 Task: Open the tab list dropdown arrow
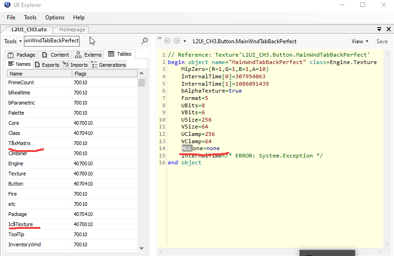(379, 29)
